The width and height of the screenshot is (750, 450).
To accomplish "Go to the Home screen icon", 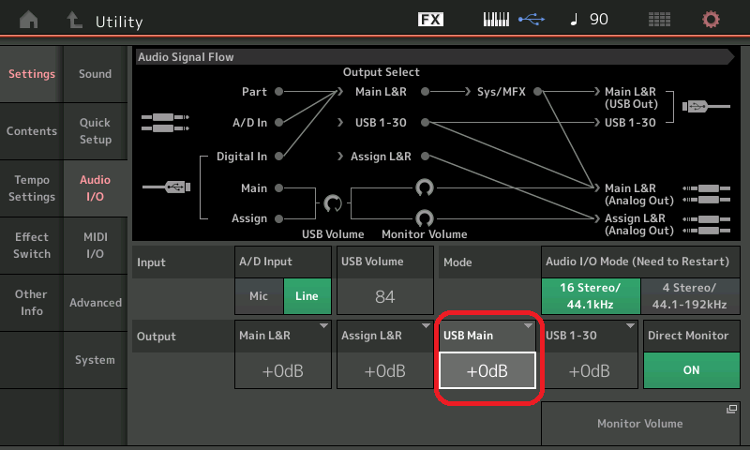I will (30, 20).
